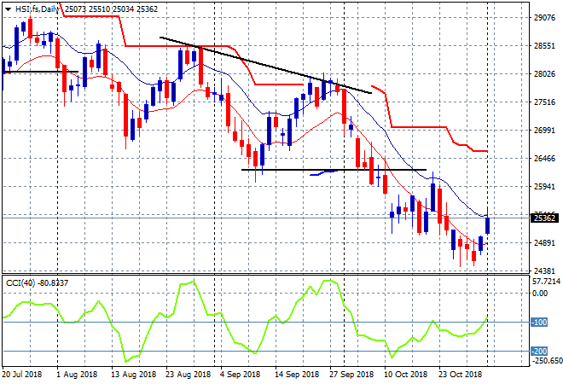Click the -100 CCI level label

tap(539, 323)
